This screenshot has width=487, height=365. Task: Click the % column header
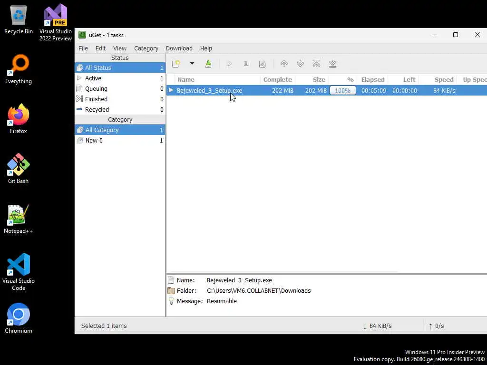coord(342,80)
